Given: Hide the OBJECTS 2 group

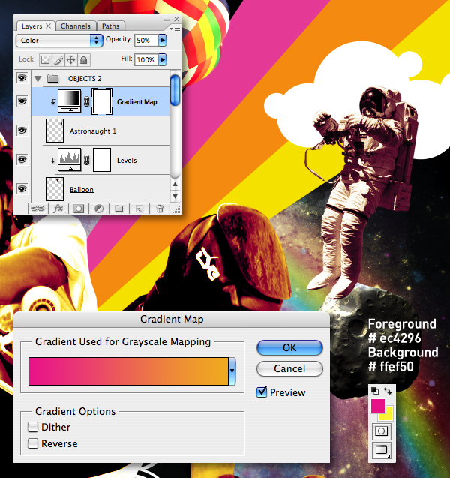Looking at the screenshot, I should 22,78.
